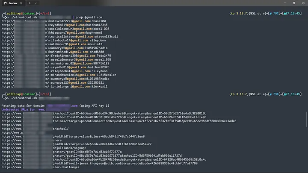Click the 'Fetching data for domain:' line
The image size is (308, 173).
(55, 106)
